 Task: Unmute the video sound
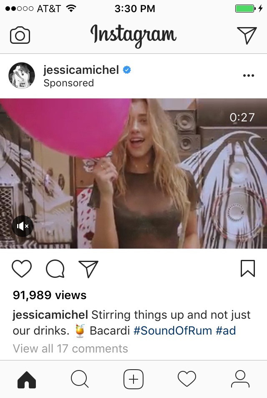point(23,226)
